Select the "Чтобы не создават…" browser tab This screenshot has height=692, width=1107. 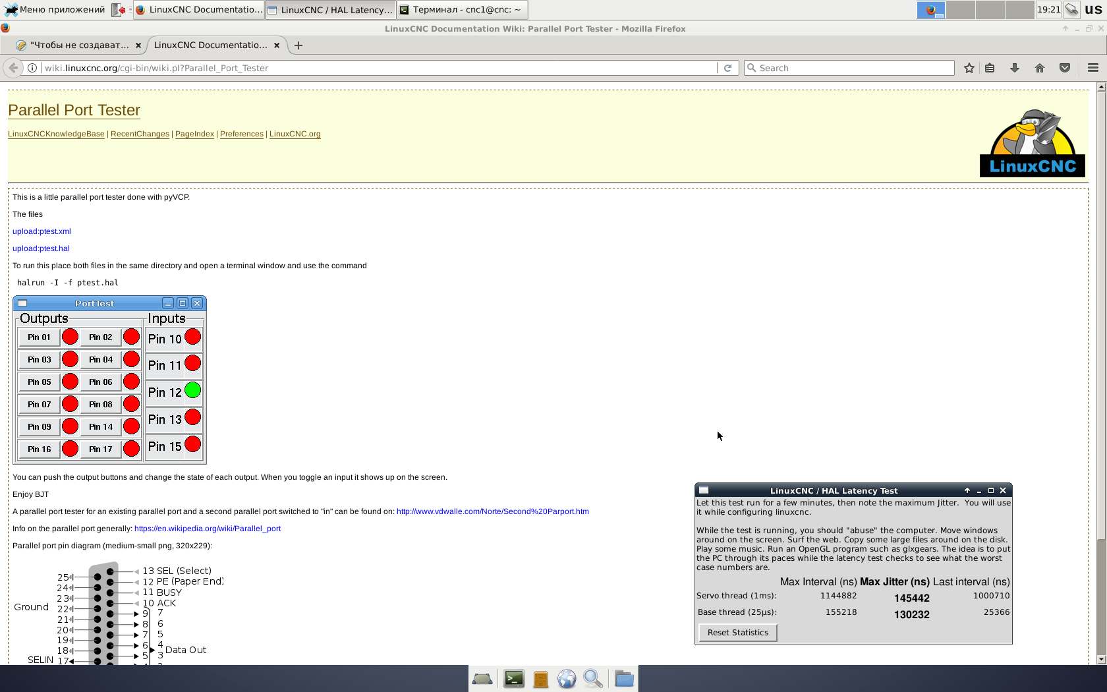pyautogui.click(x=78, y=45)
